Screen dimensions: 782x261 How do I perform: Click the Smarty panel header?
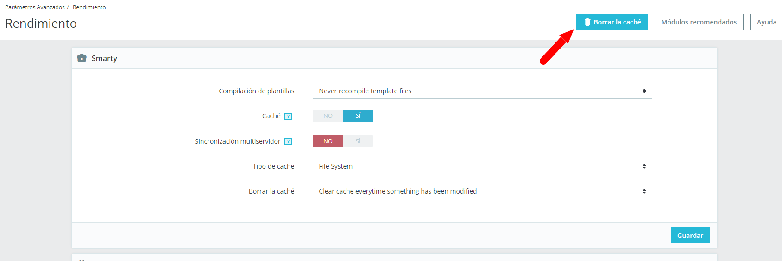[x=394, y=58]
